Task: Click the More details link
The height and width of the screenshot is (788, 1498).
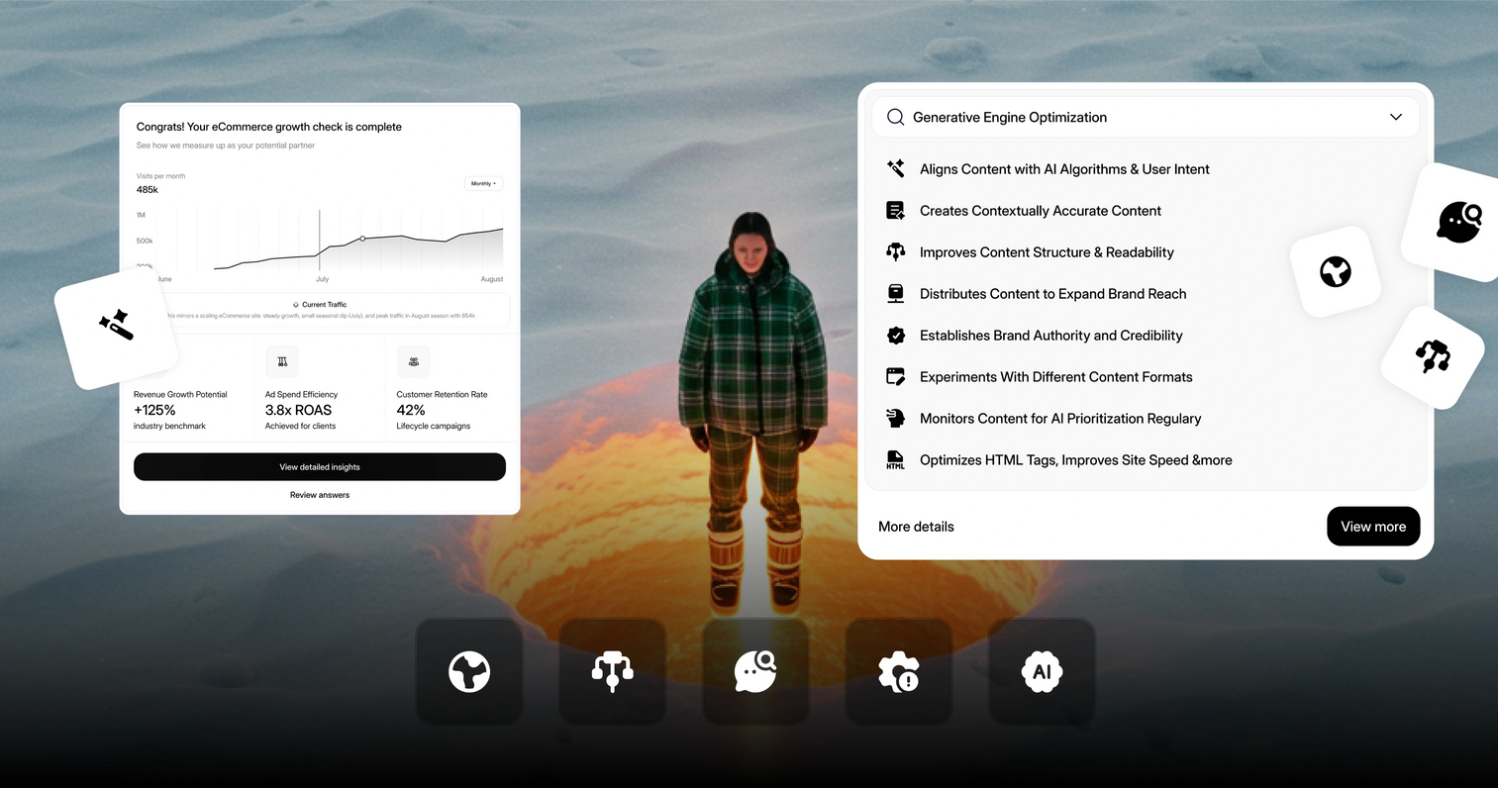Action: coord(916,527)
